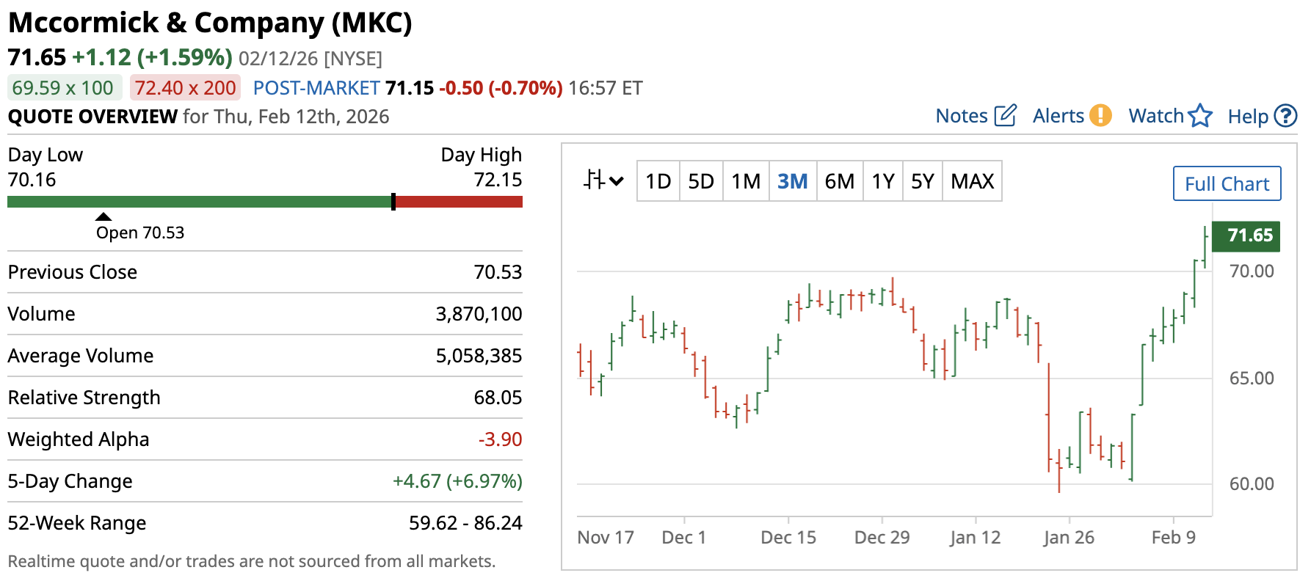Click the Watch star icon
The width and height of the screenshot is (1311, 581).
pos(1200,116)
